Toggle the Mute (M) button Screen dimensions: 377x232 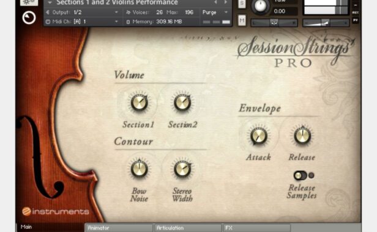pyautogui.click(x=242, y=20)
